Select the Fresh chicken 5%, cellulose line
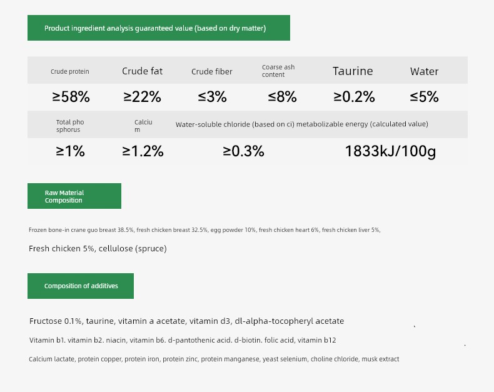494x392 pixels. click(x=98, y=249)
